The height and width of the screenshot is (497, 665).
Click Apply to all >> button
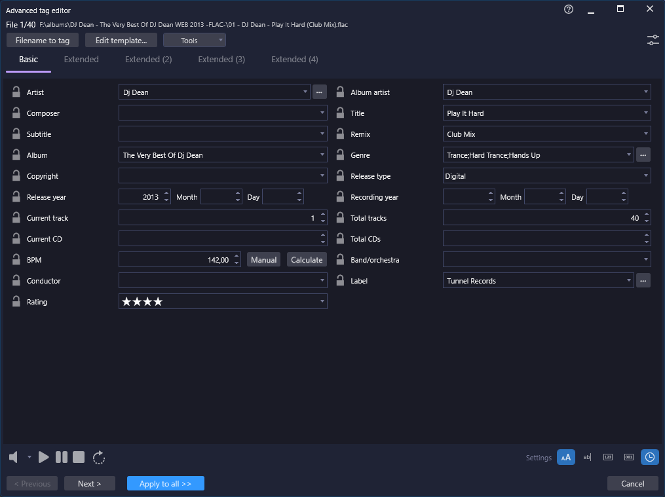[165, 483]
